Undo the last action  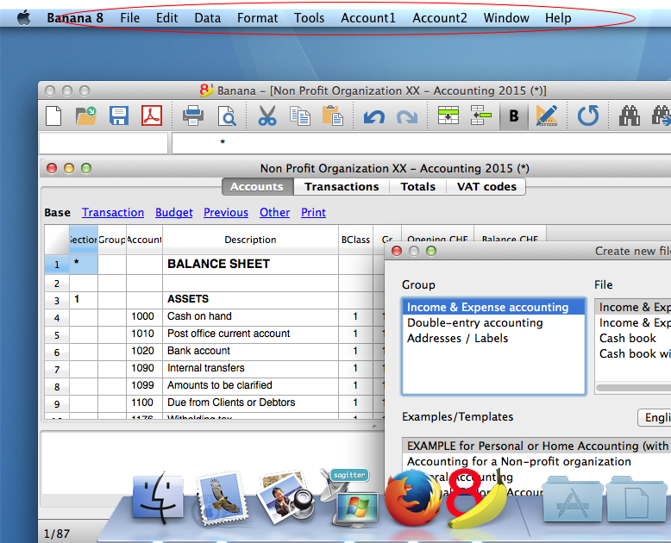click(x=374, y=116)
